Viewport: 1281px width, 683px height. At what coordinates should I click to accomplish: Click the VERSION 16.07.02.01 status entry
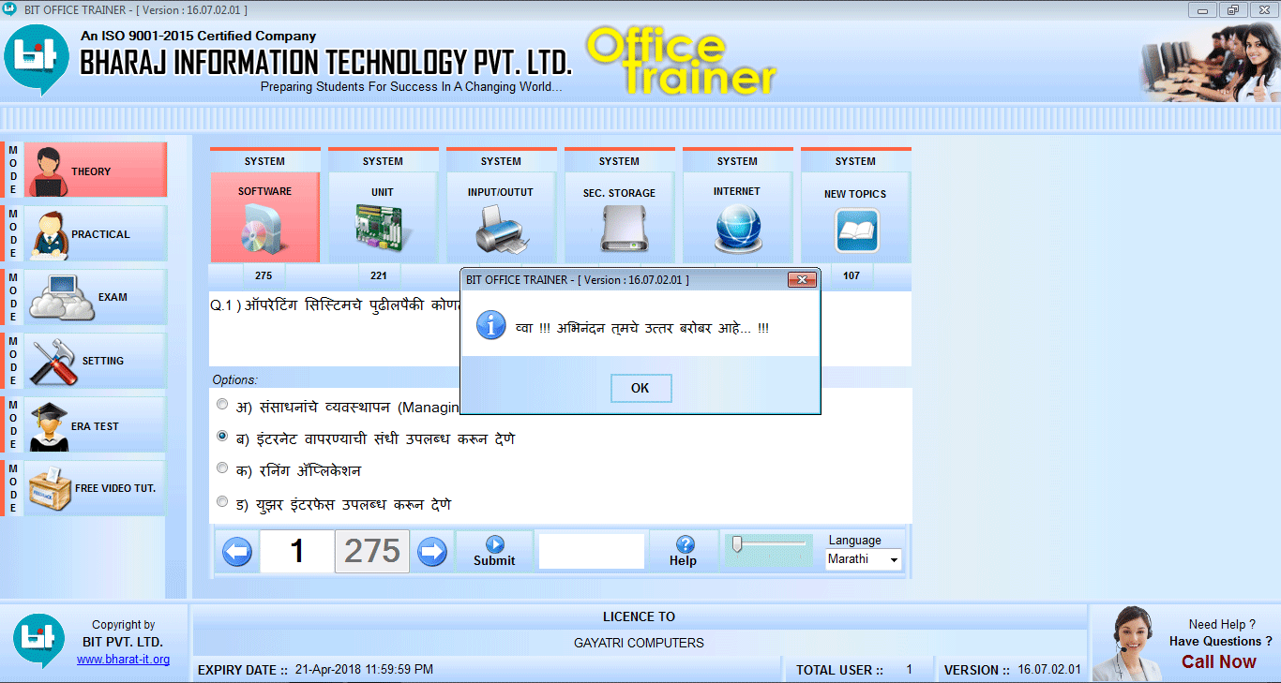(1012, 670)
